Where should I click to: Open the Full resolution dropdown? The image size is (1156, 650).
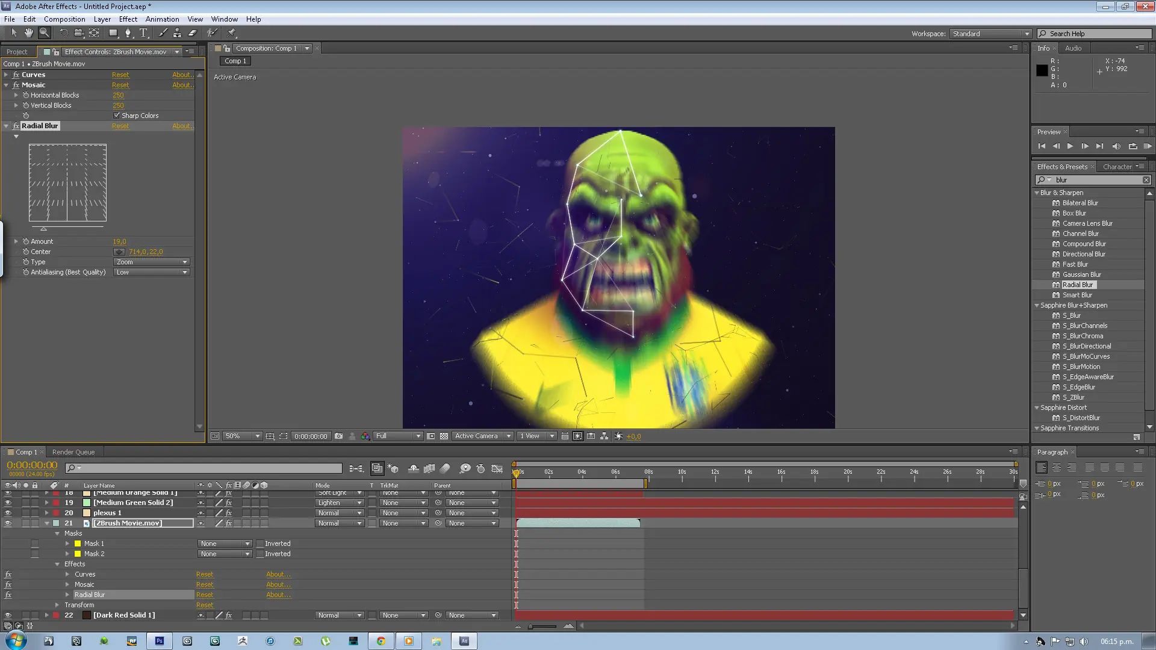[x=398, y=436]
